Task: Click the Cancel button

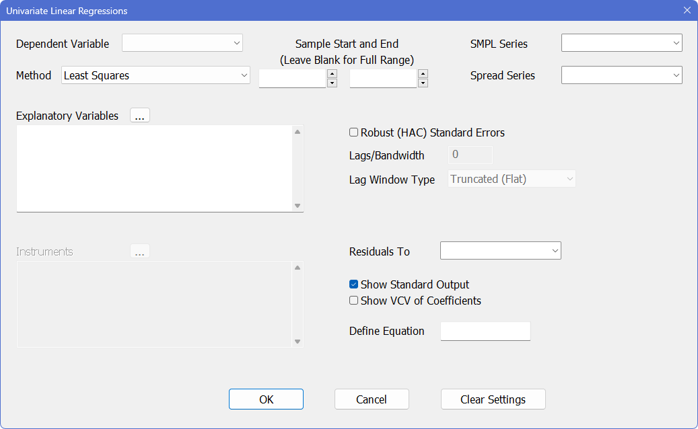Action: pos(372,399)
